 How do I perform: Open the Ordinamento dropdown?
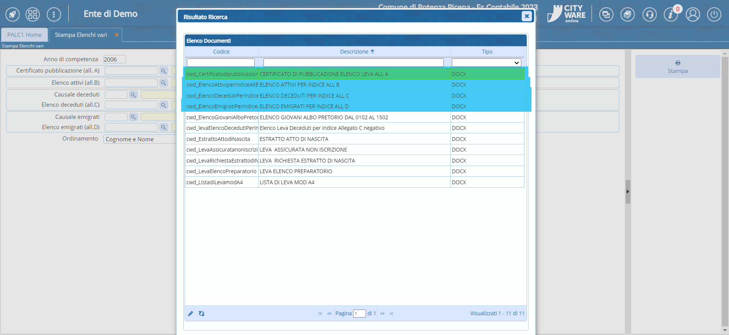coord(140,139)
